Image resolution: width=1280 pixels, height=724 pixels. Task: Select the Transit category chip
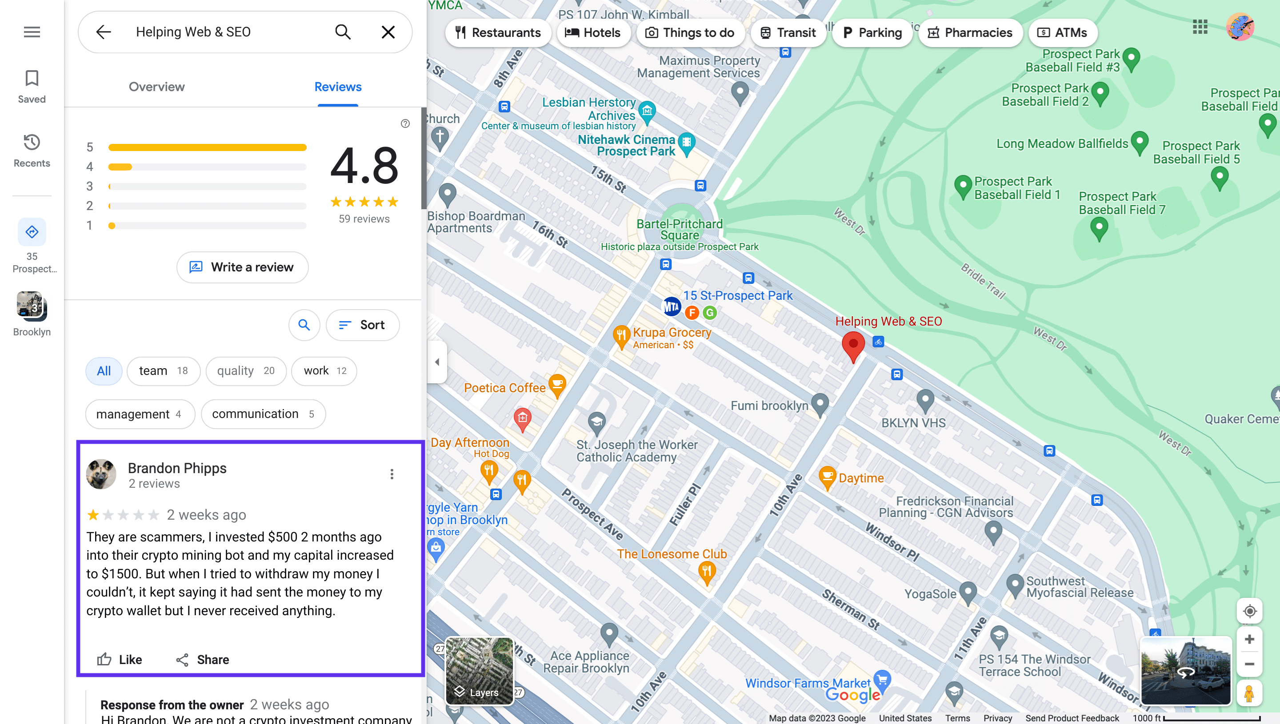788,33
